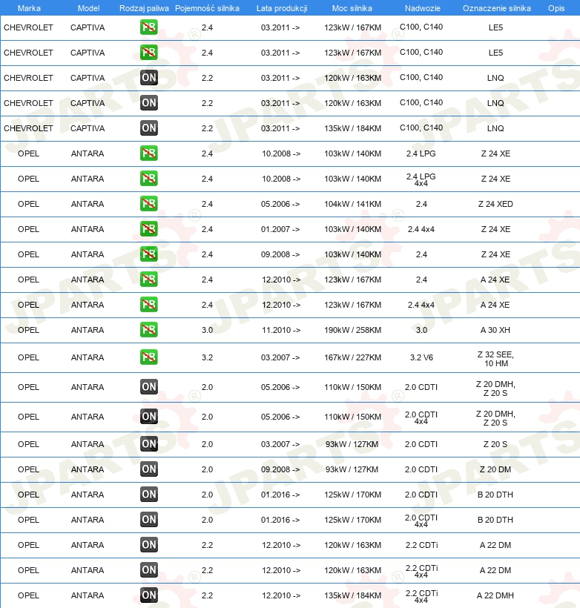Image resolution: width=580 pixels, height=608 pixels.
Task: Select engine code Z 20 DM
Action: 495,469
